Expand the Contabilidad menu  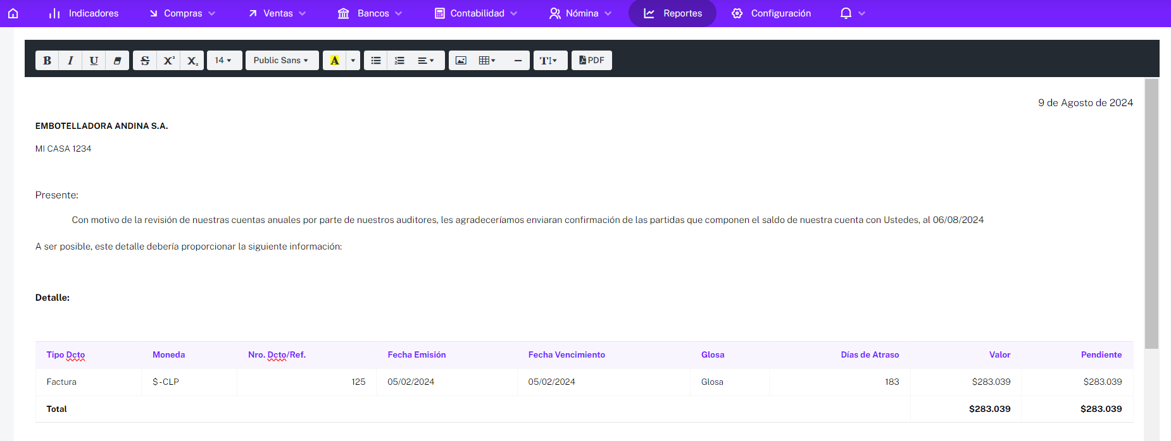click(476, 13)
